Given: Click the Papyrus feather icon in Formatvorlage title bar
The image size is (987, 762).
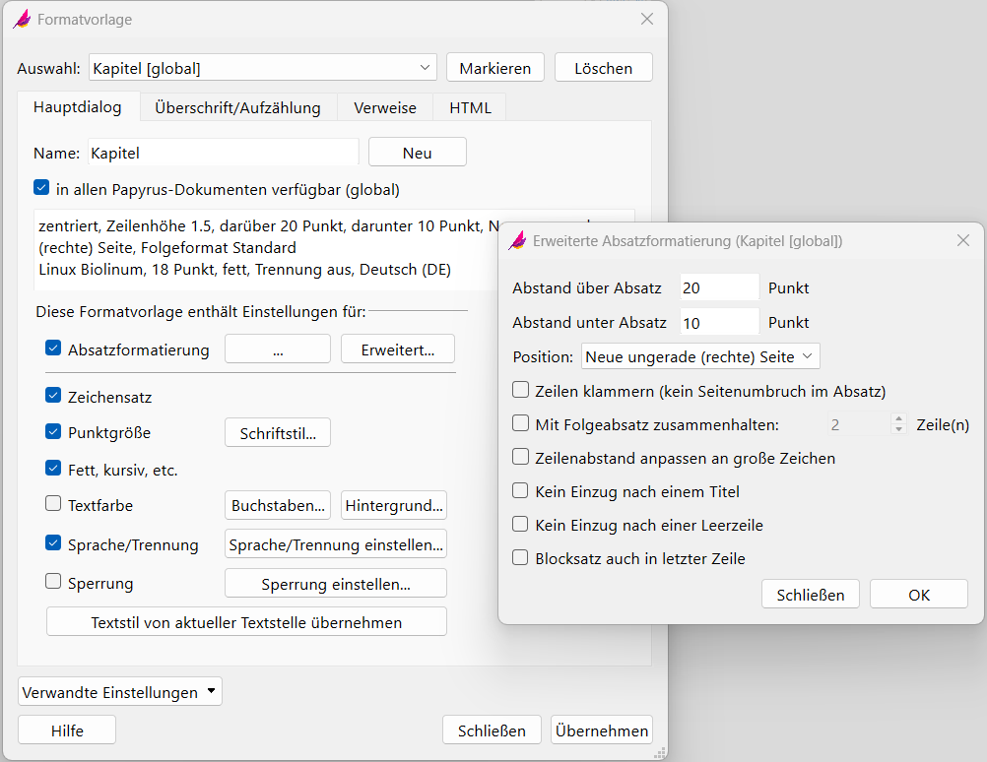Looking at the screenshot, I should (22, 20).
